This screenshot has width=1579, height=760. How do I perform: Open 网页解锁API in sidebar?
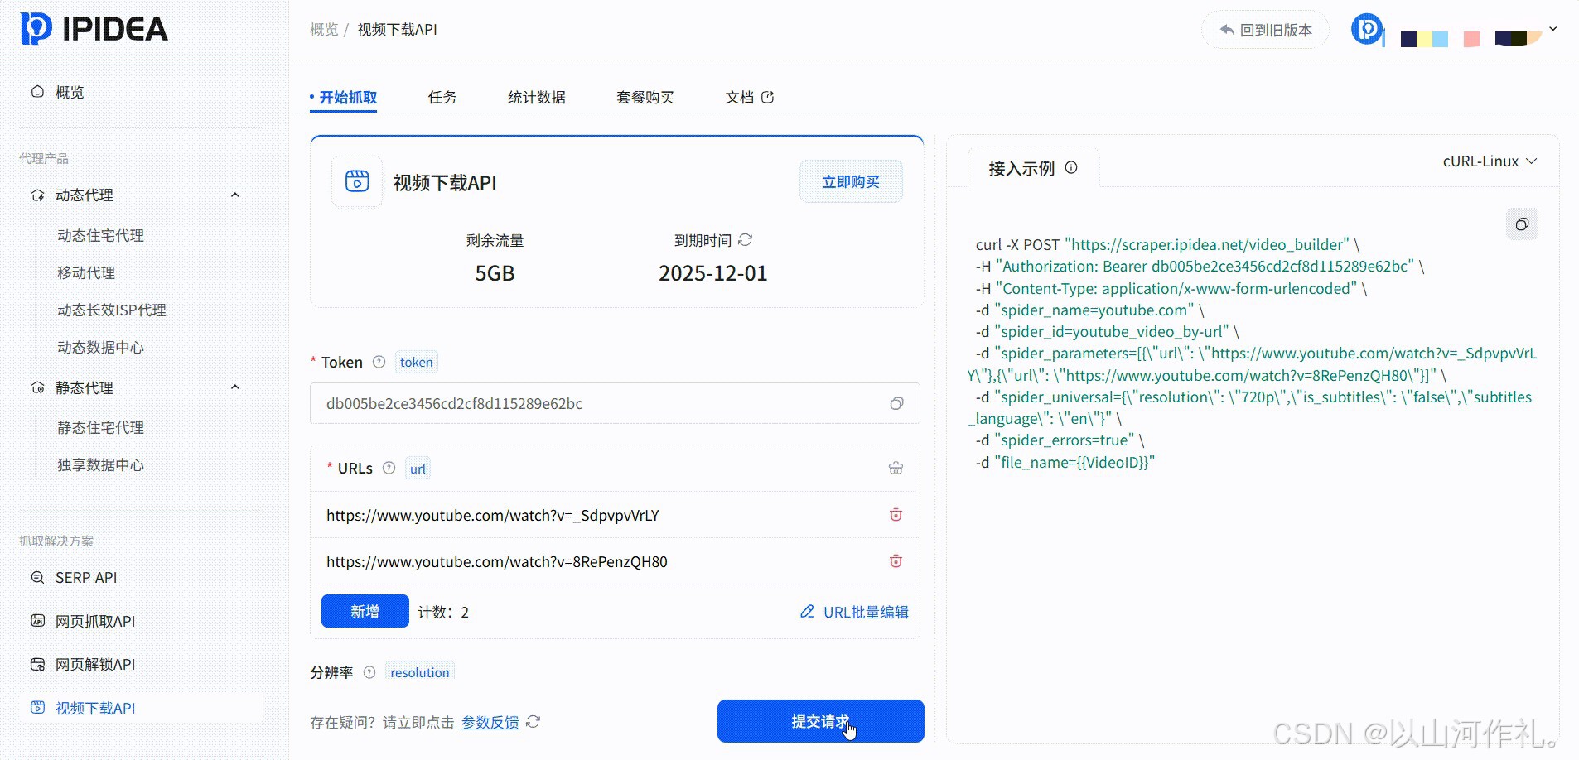click(x=95, y=665)
